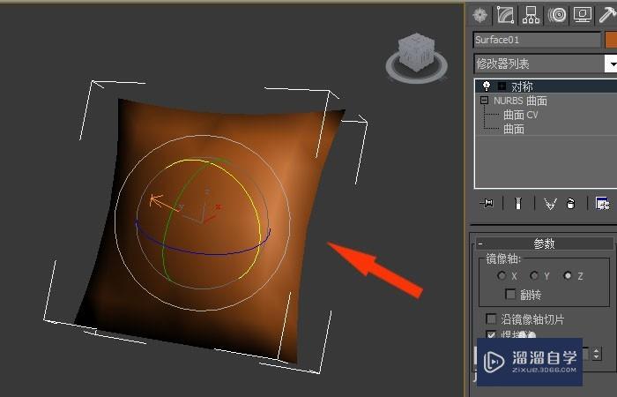
Task: Open the Display panel tab
Action: (583, 16)
